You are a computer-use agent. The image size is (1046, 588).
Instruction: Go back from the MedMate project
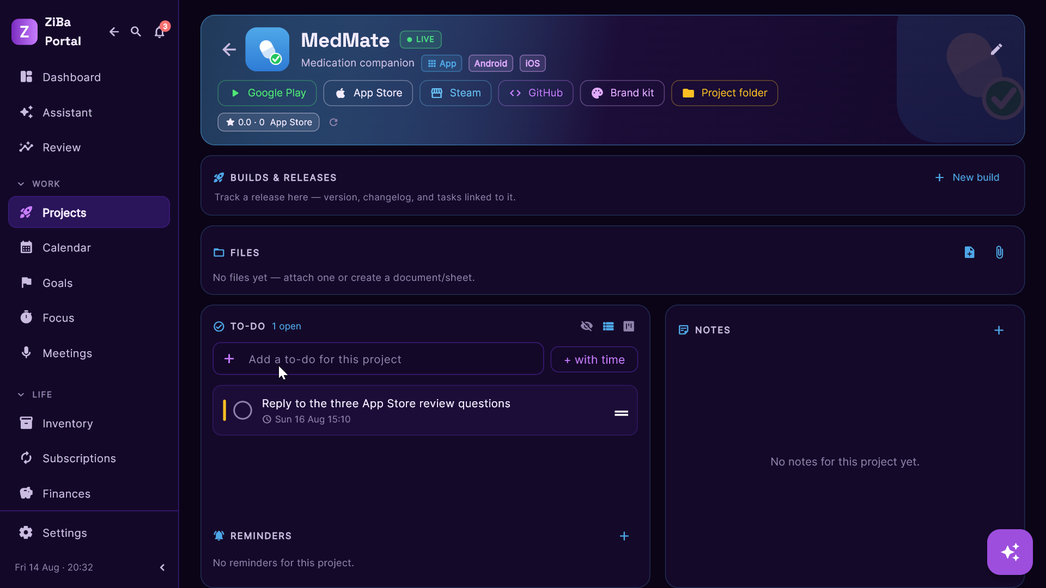[x=229, y=50]
